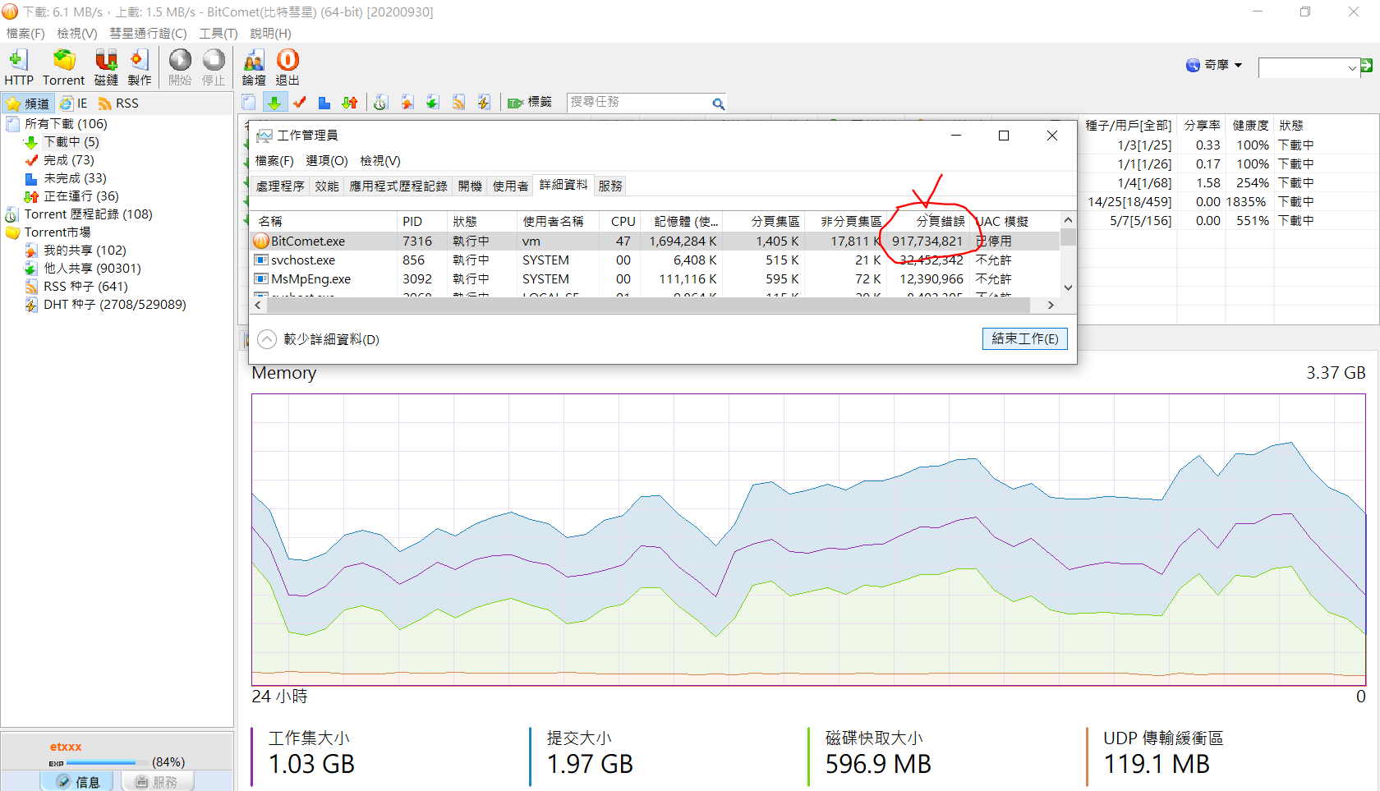Select 下載中 (5) in sidebar
The height and width of the screenshot is (791, 1380).
(71, 142)
